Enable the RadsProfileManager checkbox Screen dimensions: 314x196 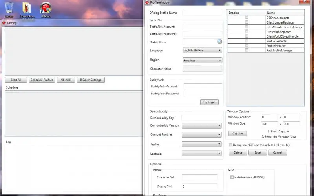246,50
